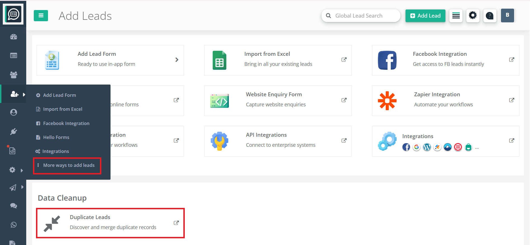The image size is (530, 245).
Task: Expand the arrow next to settings gear in sidebar
Action: pyautogui.click(x=22, y=170)
